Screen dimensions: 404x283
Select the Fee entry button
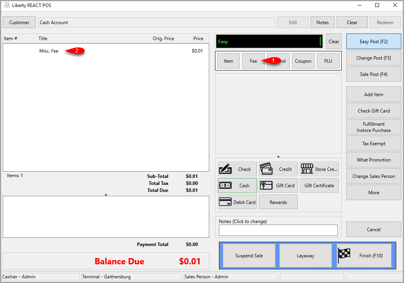(253, 61)
